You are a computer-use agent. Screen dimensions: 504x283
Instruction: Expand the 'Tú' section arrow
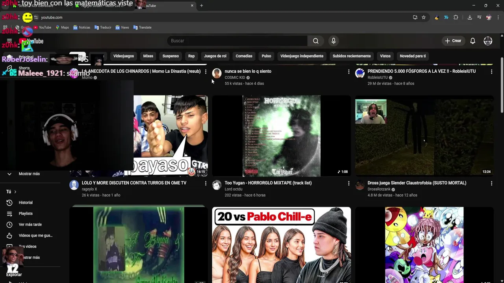tap(15, 192)
